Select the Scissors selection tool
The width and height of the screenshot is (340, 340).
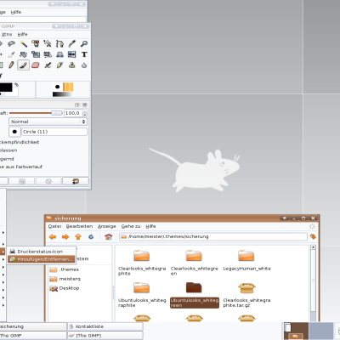48,43
